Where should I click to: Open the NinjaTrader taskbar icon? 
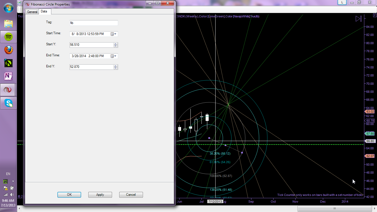coord(9,63)
